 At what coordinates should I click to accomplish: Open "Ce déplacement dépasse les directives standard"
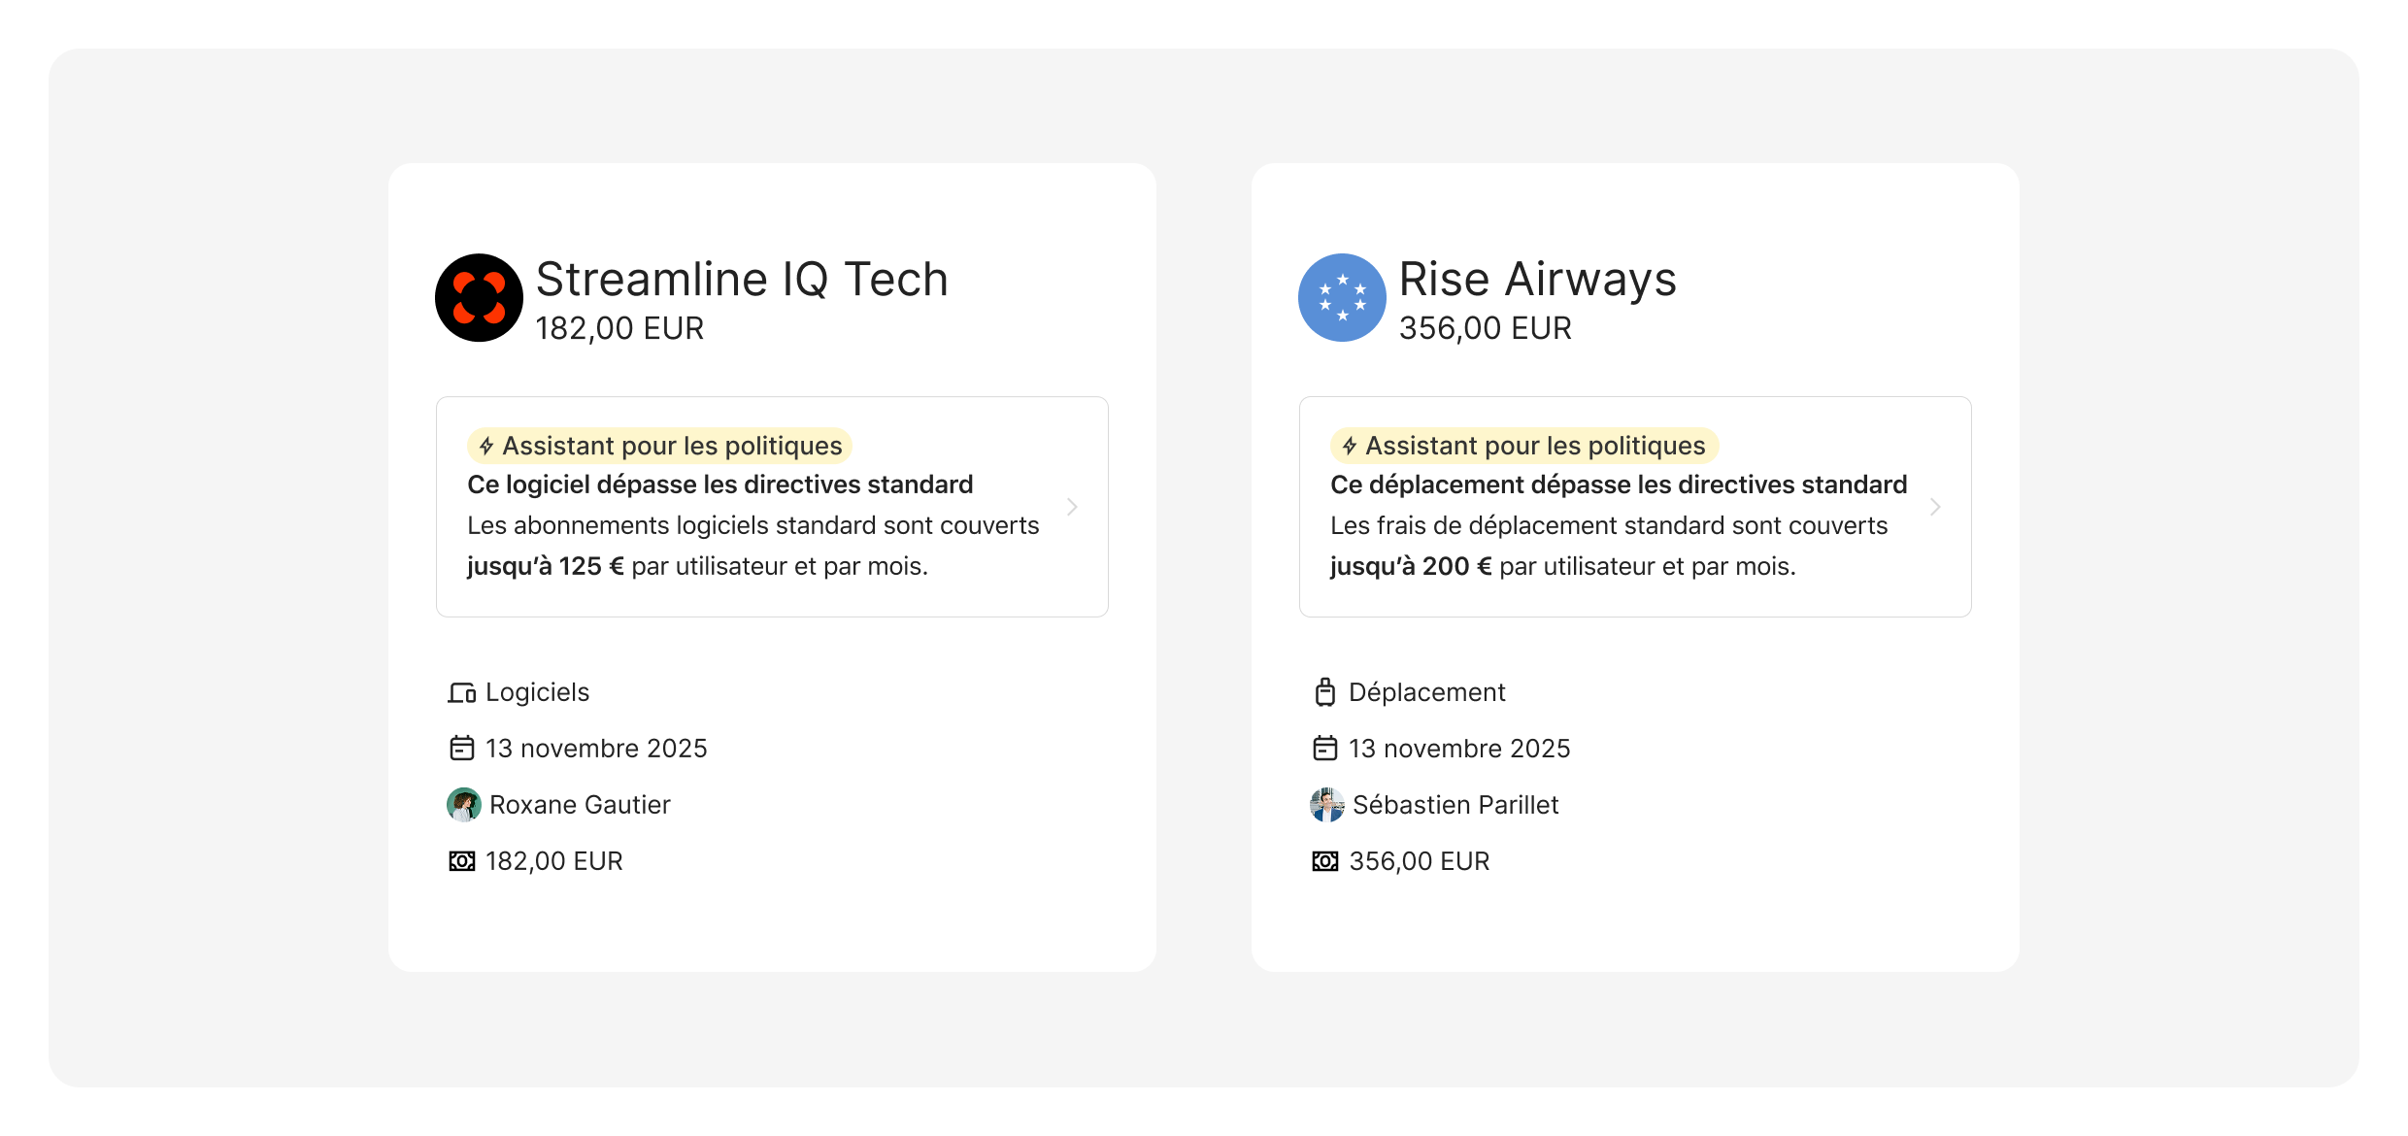coord(1619,484)
